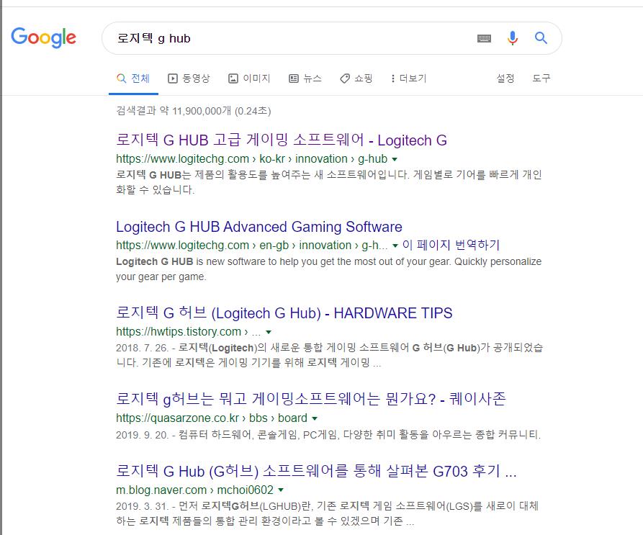
Task: Click snippet text 'Logitech G HUB is new software'
Action: 329,269
